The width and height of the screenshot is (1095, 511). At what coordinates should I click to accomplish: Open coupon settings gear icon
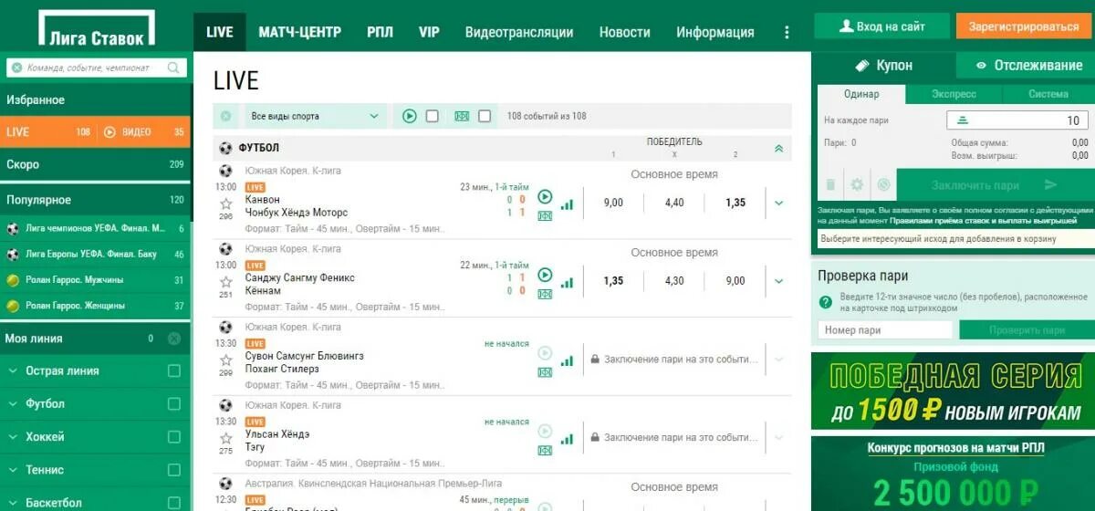point(857,184)
